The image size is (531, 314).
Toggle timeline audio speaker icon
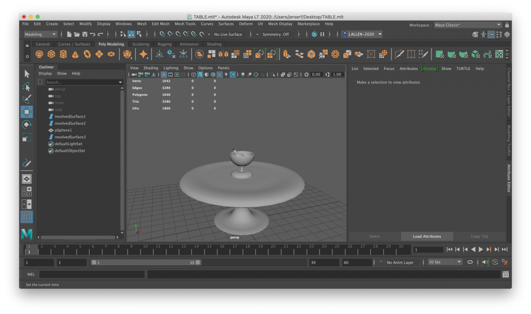coord(484,262)
